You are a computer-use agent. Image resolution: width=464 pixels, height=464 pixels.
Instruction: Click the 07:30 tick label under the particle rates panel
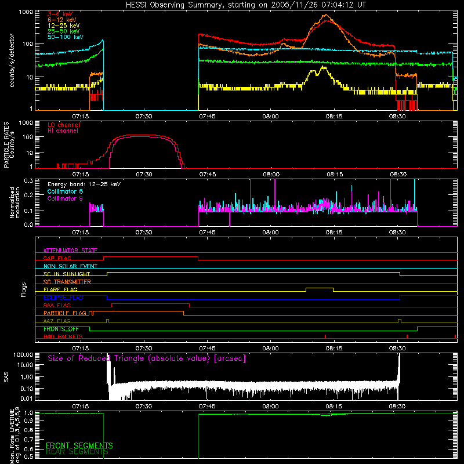144,175
